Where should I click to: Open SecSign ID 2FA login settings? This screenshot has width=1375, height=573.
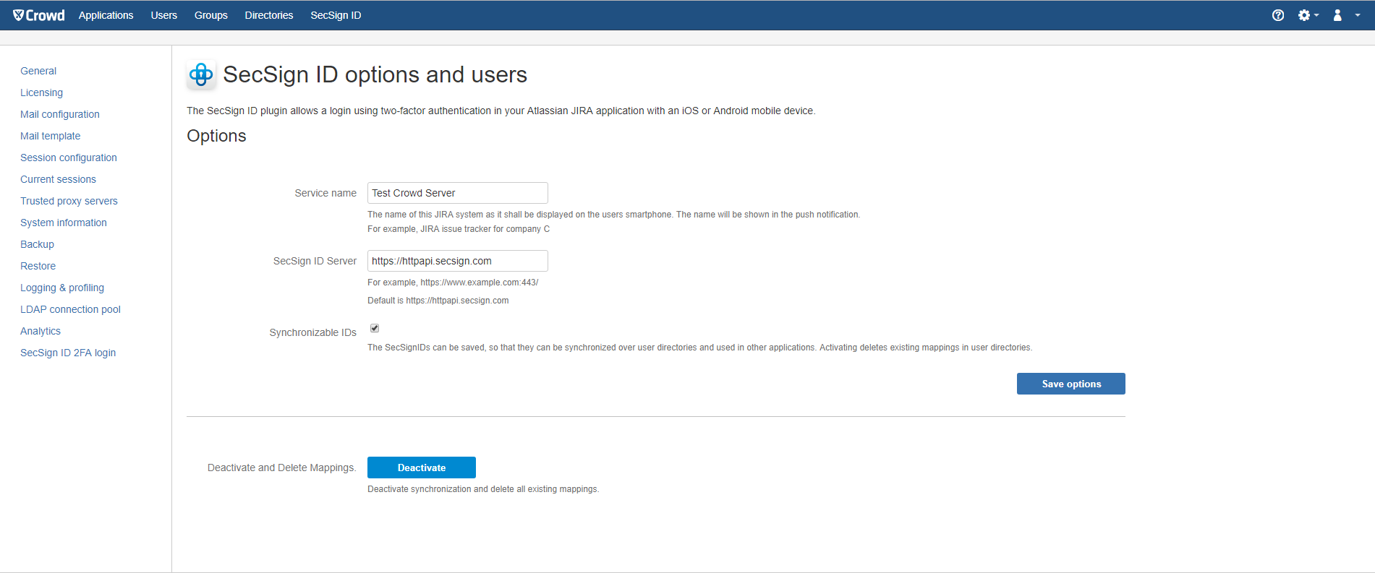tap(68, 353)
